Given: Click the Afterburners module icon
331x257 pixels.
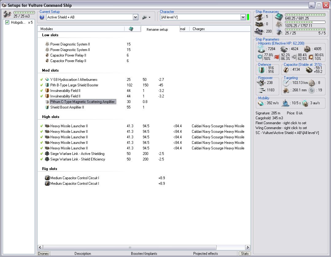Looking at the screenshot, I should [x=47, y=80].
